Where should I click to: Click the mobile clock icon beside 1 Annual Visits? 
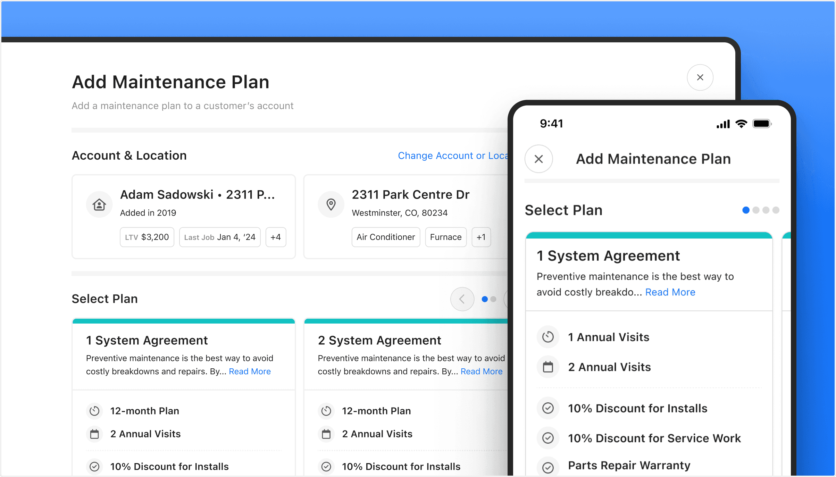click(x=548, y=337)
